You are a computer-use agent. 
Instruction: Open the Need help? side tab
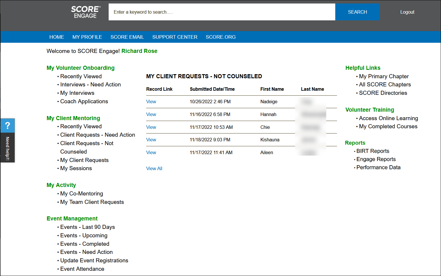point(8,148)
